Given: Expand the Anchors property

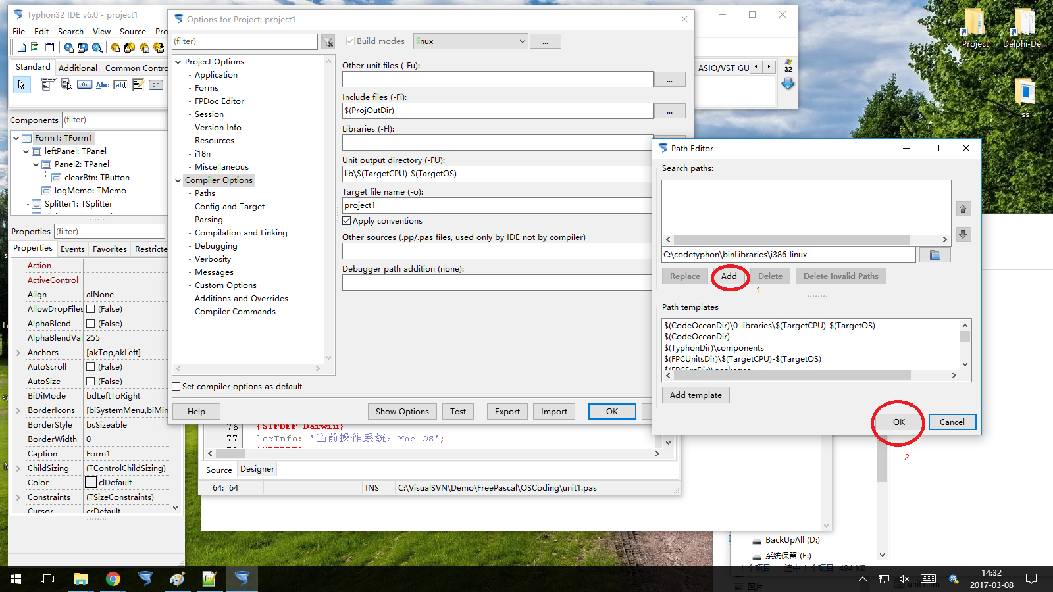Looking at the screenshot, I should point(18,353).
